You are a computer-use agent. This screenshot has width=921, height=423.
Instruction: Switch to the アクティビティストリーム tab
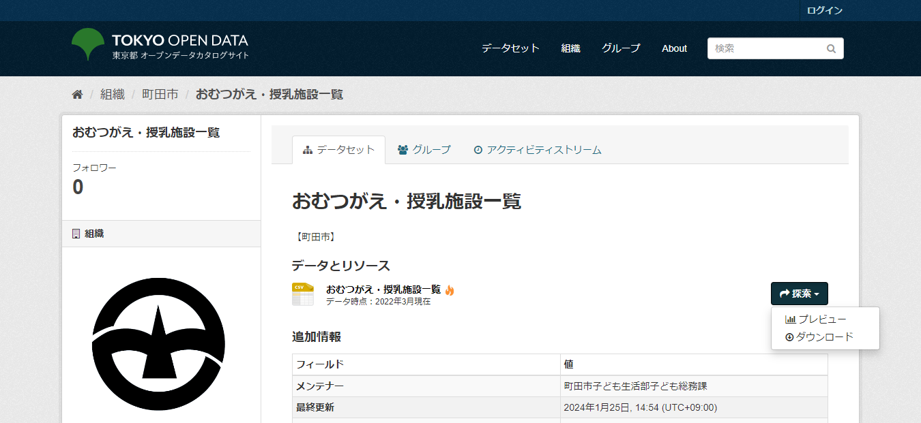538,150
